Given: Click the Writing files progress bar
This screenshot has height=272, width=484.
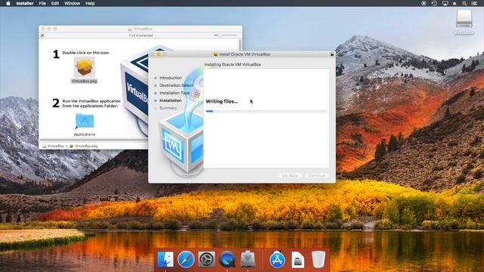Looking at the screenshot, I should pyautogui.click(x=266, y=111).
